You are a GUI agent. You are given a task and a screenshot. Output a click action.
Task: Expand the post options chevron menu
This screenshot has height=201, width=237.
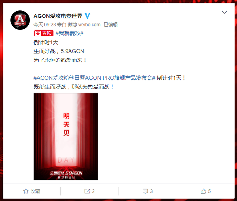coord(224,12)
